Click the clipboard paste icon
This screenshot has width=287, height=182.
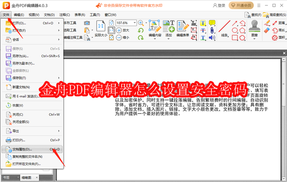87,30
